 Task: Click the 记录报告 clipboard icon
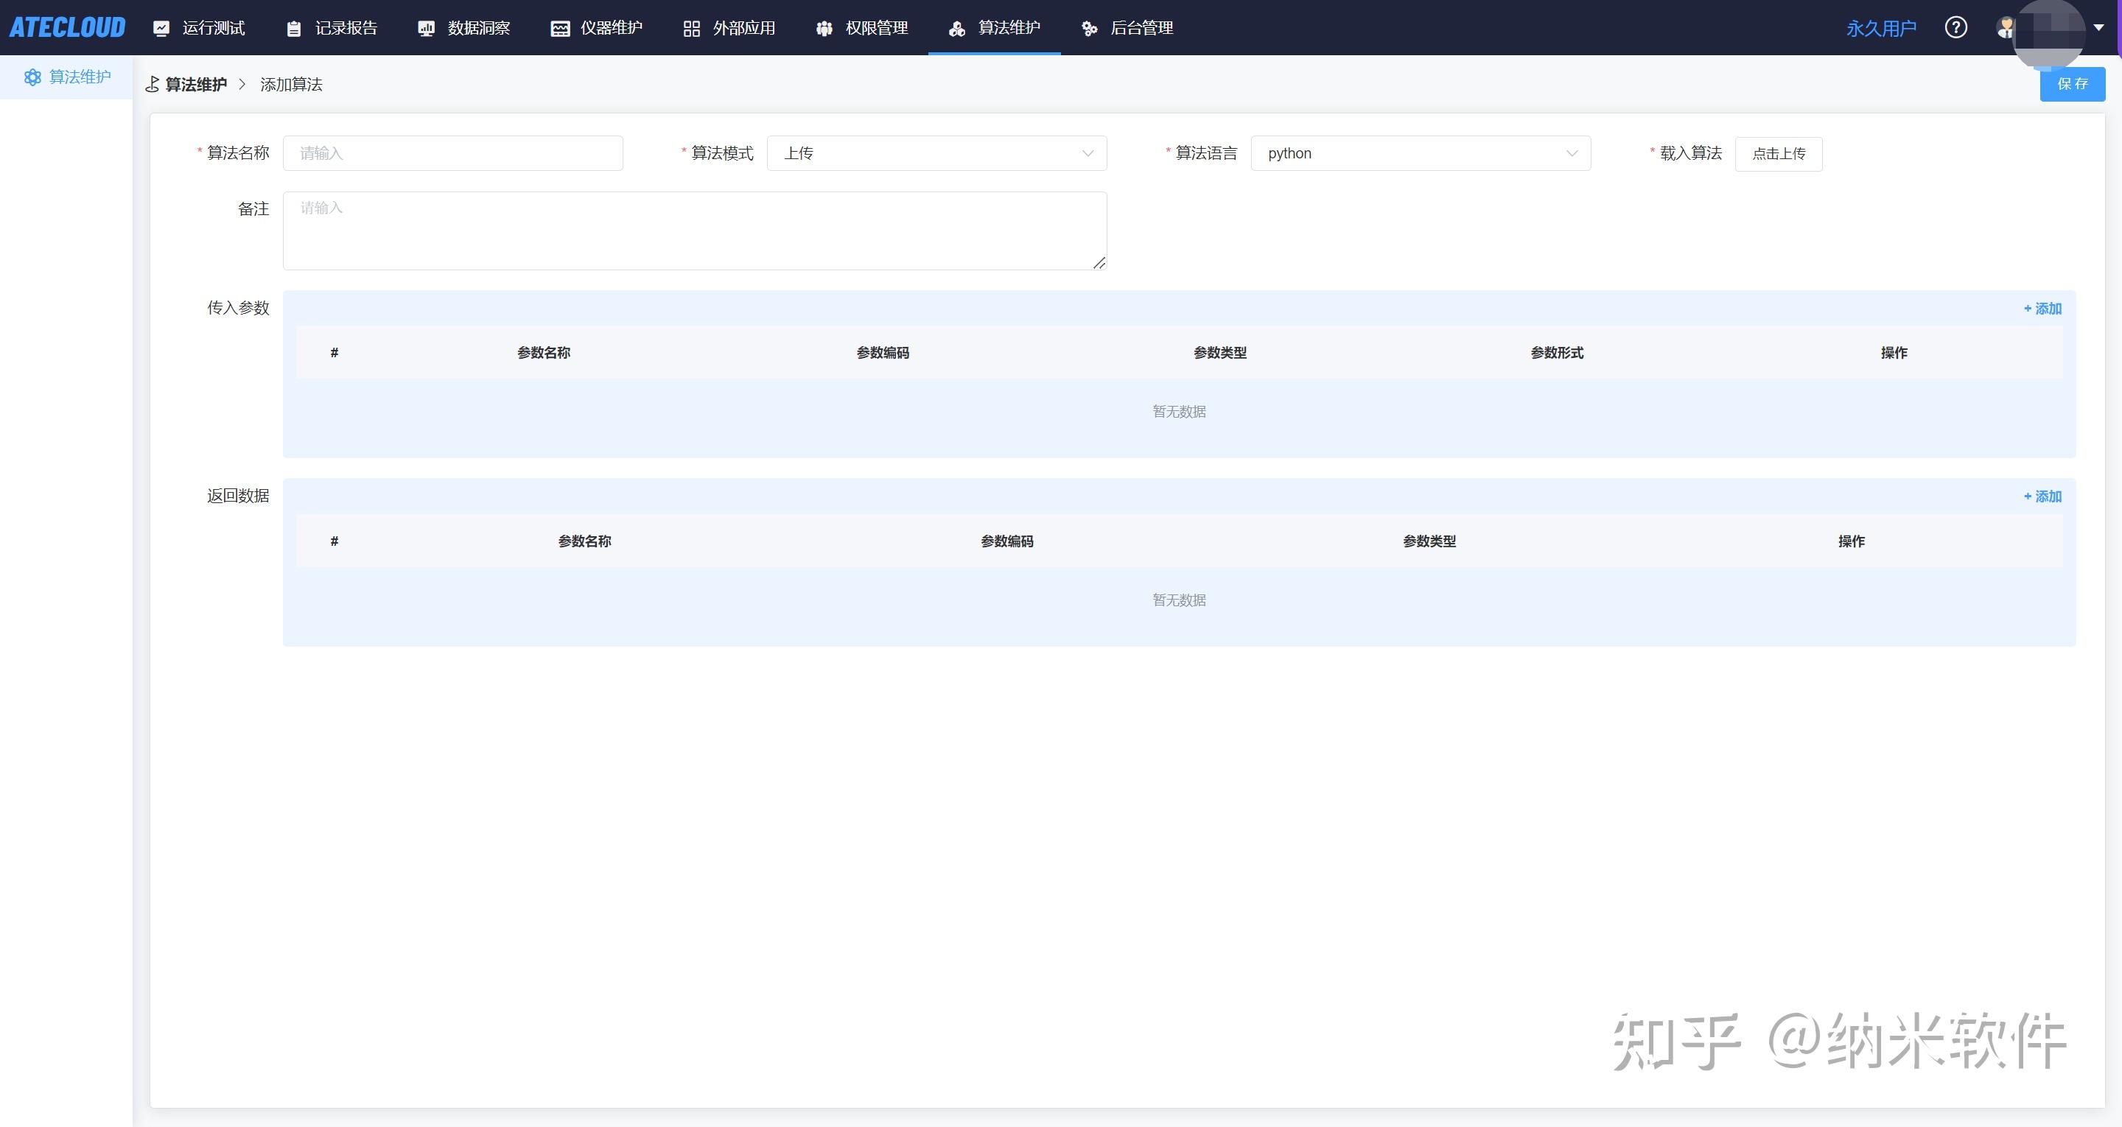pyautogui.click(x=294, y=29)
